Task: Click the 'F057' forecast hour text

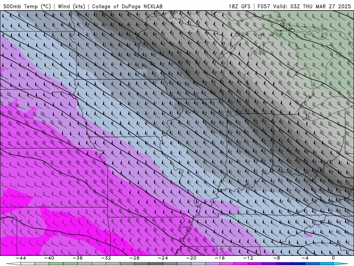Action: (x=264, y=6)
